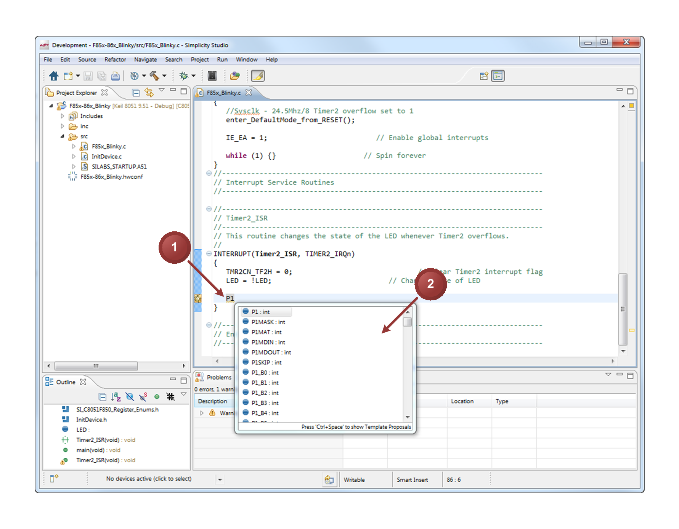Expand the src folder in Project Explorer
Viewport: 679px width, 529px height.
click(x=62, y=136)
